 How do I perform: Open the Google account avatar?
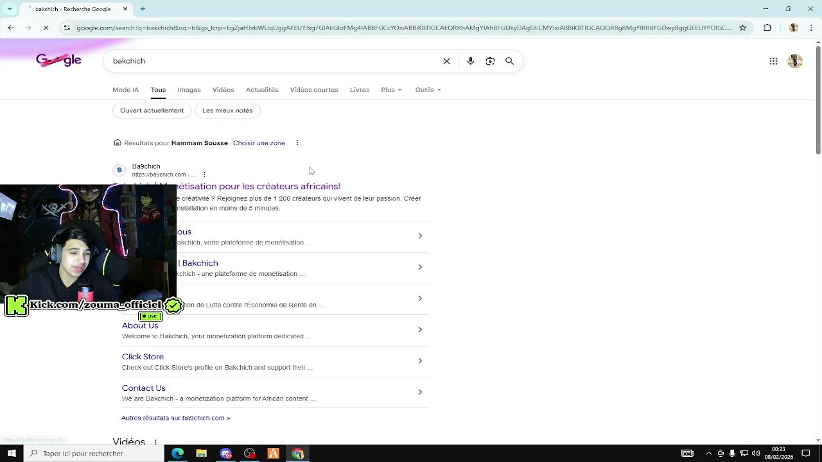(795, 61)
